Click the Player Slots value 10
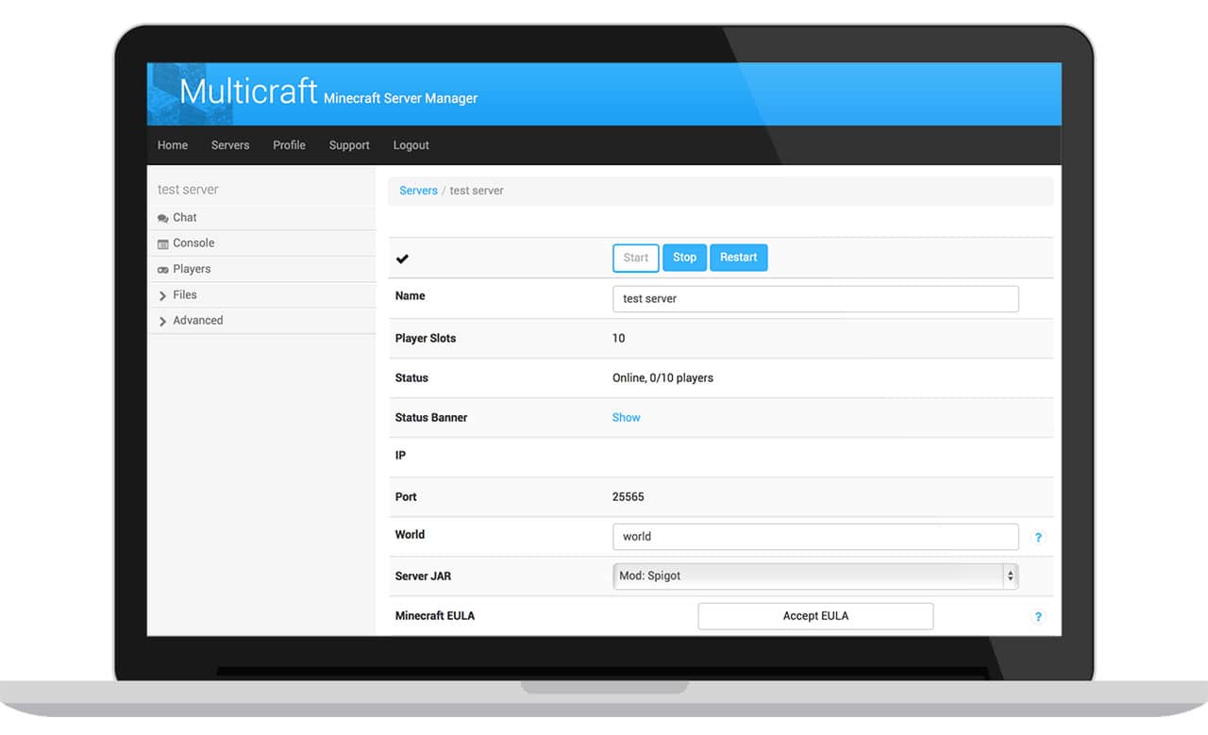This screenshot has height=735, width=1208. [x=618, y=339]
